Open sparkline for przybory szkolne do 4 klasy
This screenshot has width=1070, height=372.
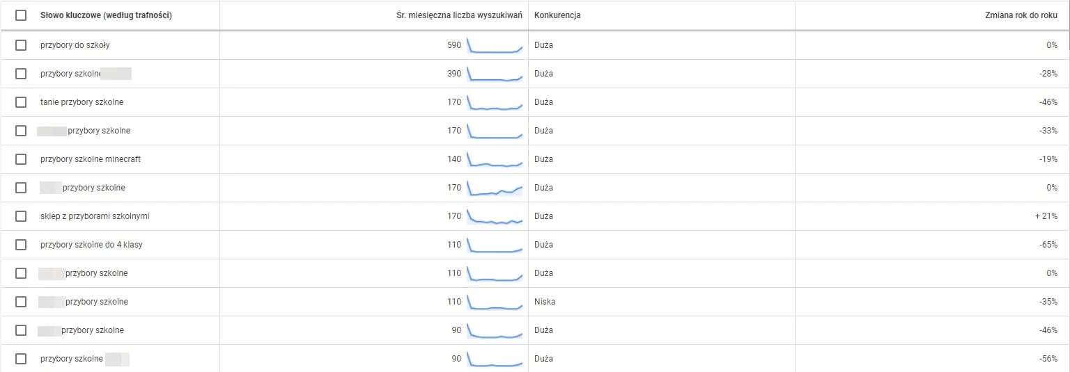point(495,245)
